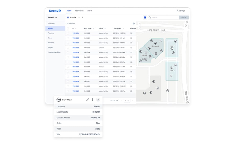Expand the page number dropdown
This screenshot has width=235, height=147.
[x=127, y=101]
